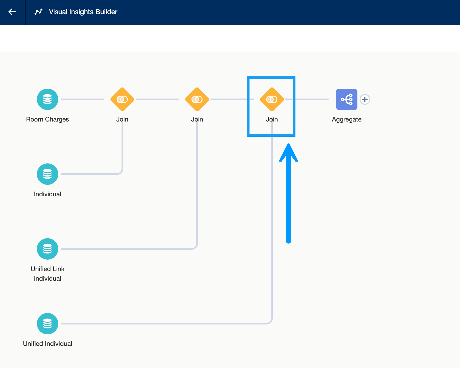This screenshot has width=460, height=368.
Task: Click the Room Charges text label
Action: (48, 119)
